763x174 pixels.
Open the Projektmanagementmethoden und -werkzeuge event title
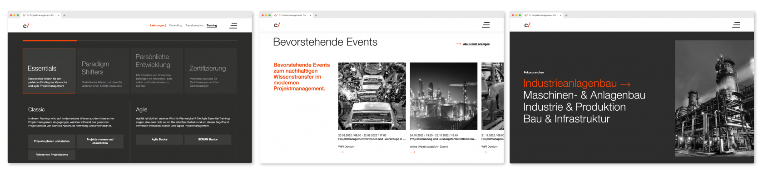[x=372, y=139]
